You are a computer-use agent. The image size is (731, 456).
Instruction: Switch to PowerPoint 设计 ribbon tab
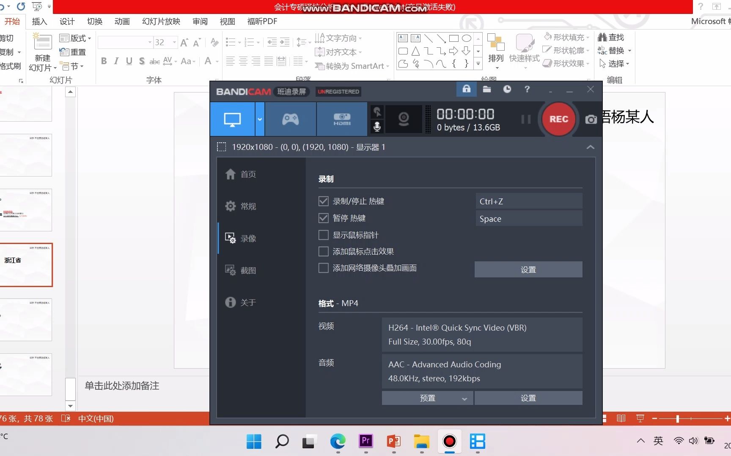[67, 22]
